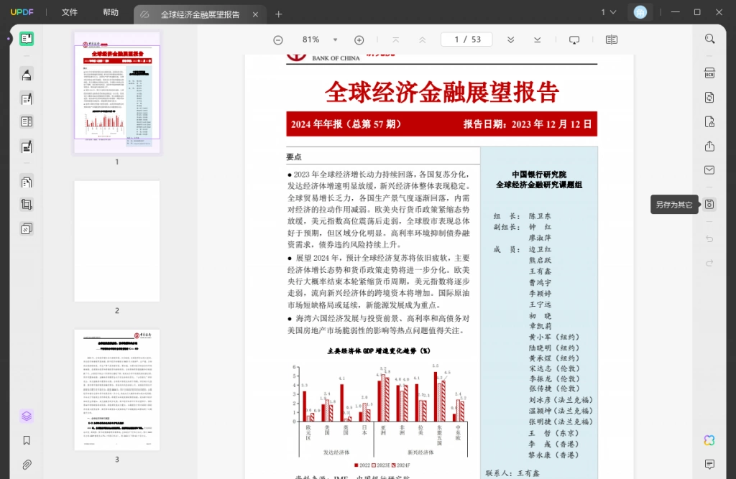
Task: Open the Attachments paperclip panel
Action: (27, 465)
